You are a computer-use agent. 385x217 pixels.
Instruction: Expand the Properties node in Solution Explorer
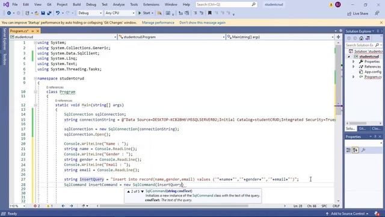click(354, 61)
